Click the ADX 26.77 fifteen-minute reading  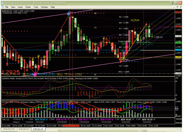(83, 119)
